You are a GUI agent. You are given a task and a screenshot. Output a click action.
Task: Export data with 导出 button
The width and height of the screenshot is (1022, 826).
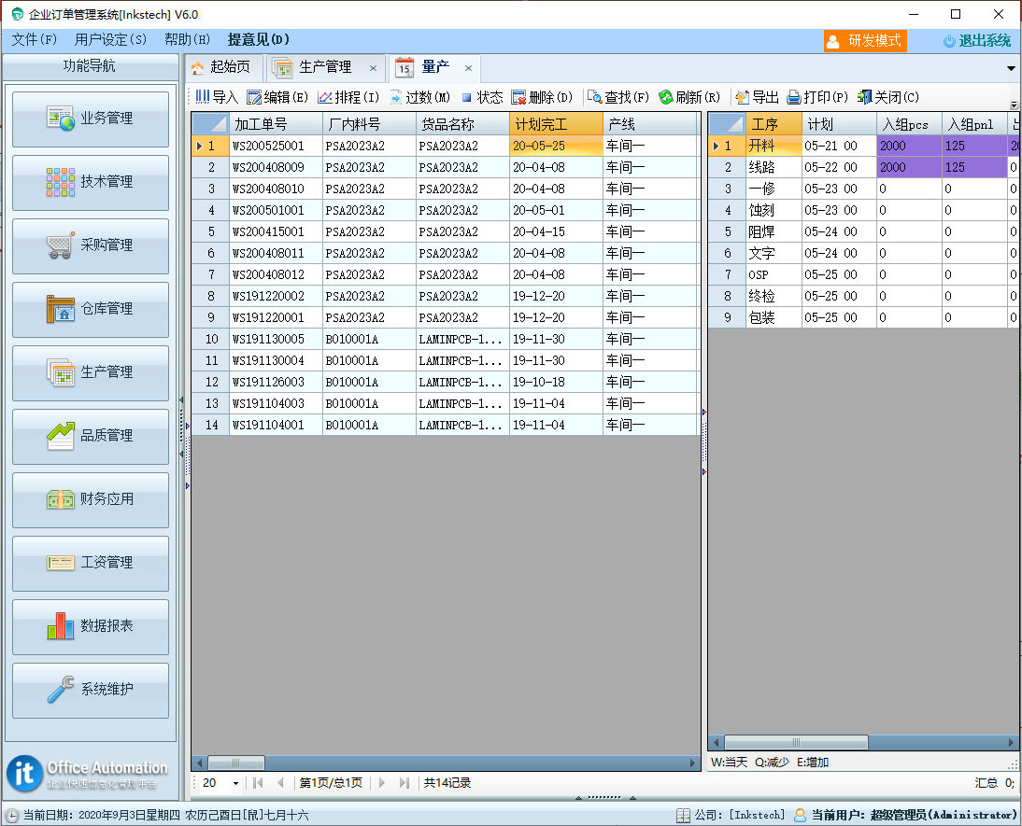[x=743, y=97]
